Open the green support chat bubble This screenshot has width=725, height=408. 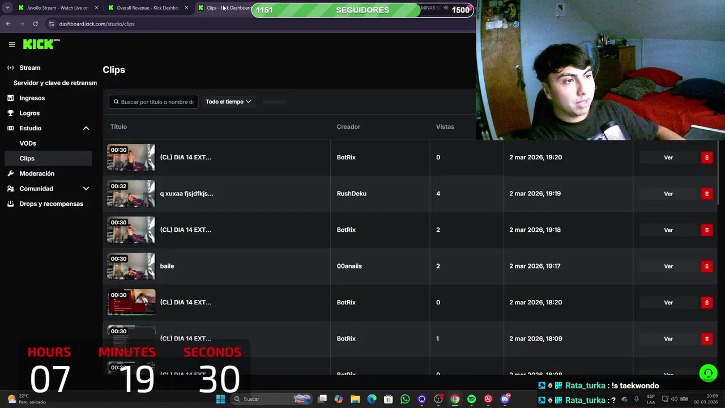(707, 373)
